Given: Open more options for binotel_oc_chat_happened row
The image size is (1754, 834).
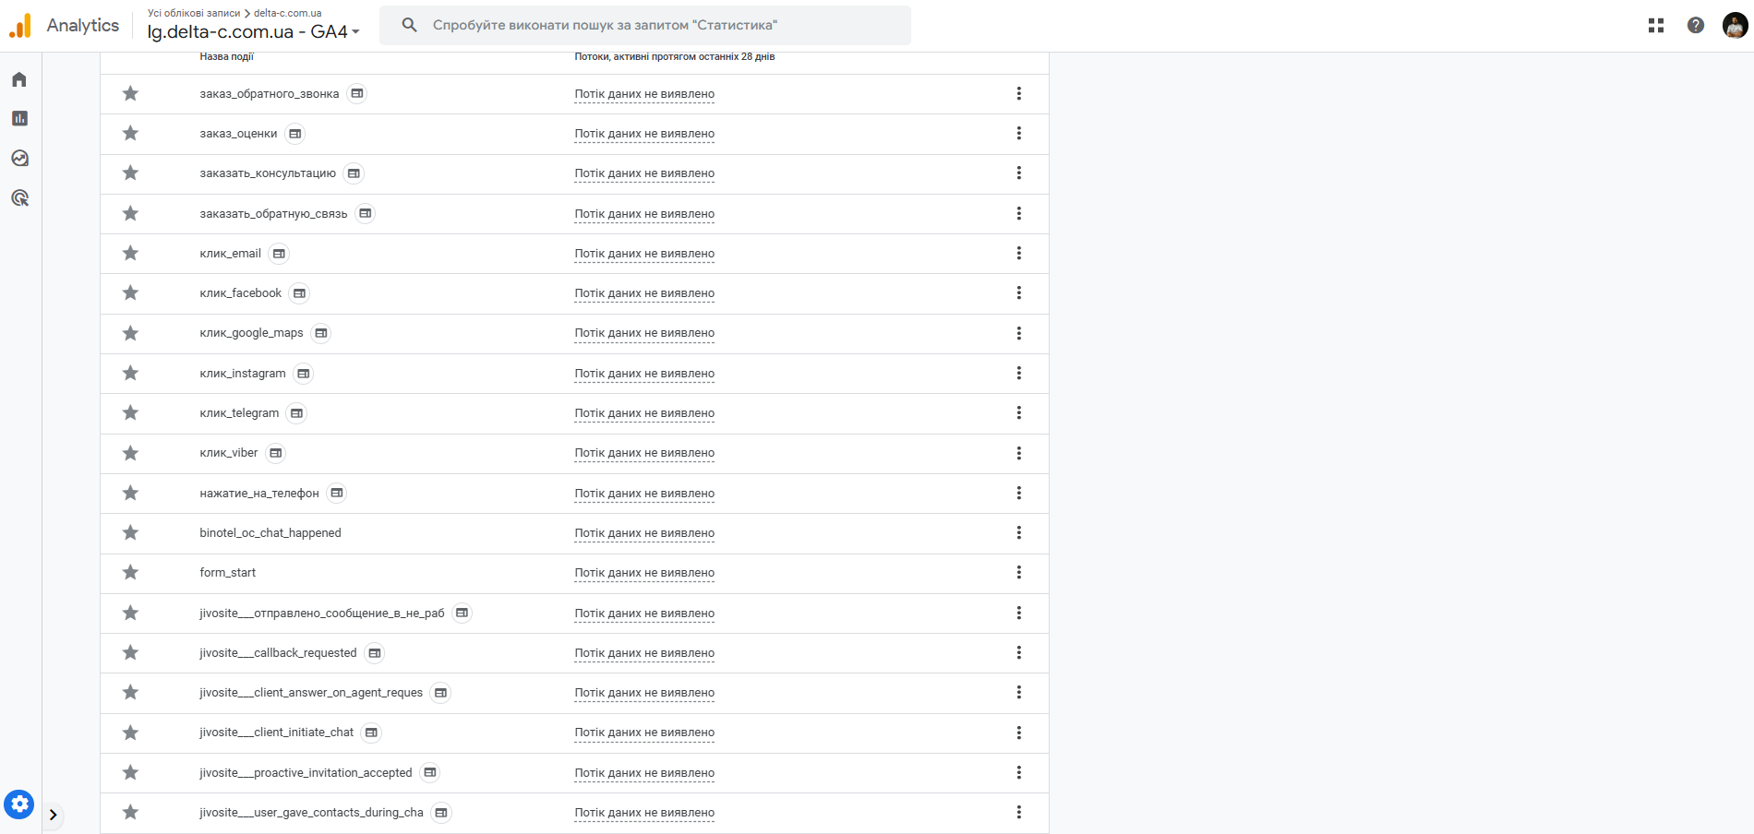Looking at the screenshot, I should pyautogui.click(x=1019, y=533).
